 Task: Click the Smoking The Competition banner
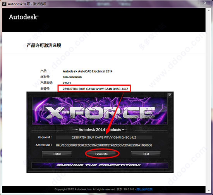click(100, 165)
